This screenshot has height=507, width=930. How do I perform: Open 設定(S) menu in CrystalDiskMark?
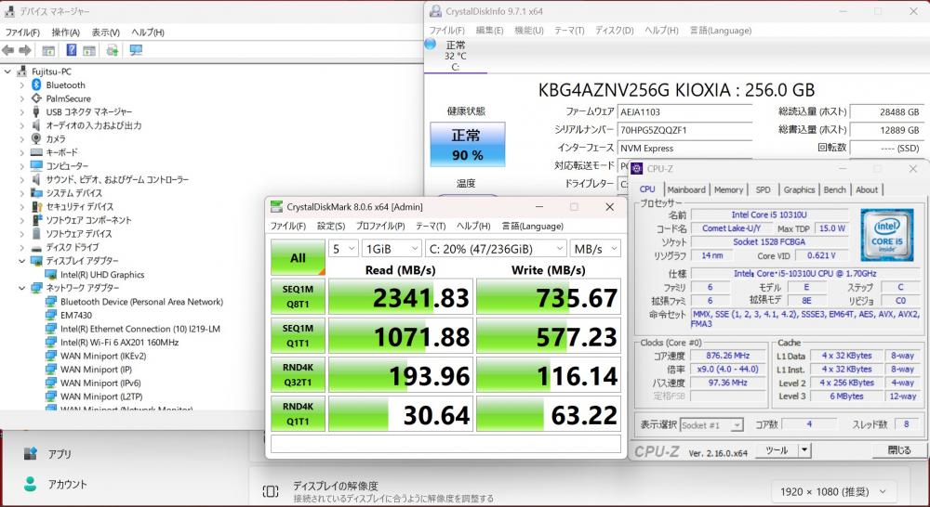click(331, 227)
